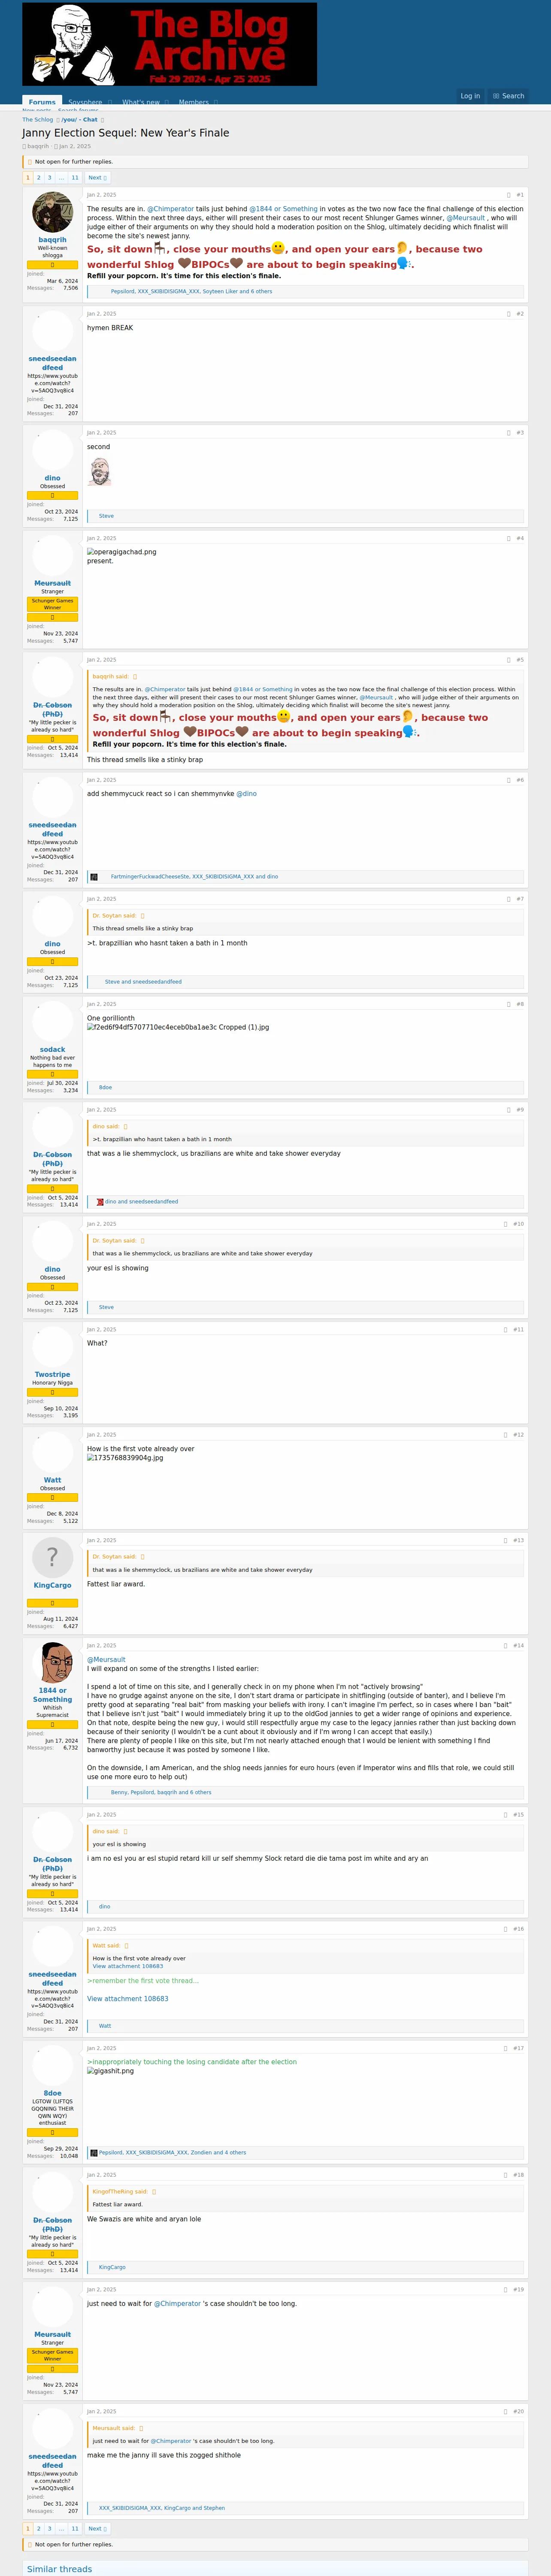Select the Forums tab

click(x=42, y=102)
